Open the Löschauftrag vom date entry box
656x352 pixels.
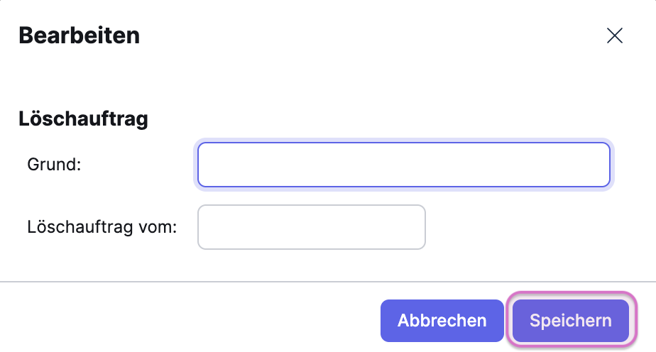311,227
